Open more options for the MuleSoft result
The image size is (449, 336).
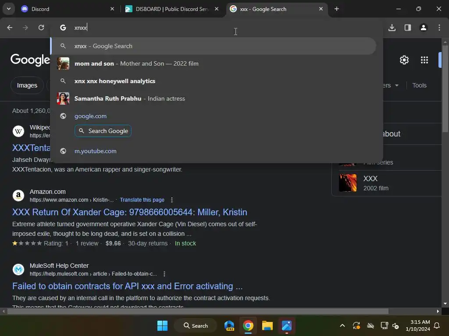coord(164,274)
